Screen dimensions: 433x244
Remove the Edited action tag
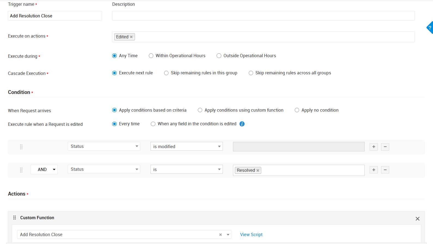pyautogui.click(x=131, y=37)
